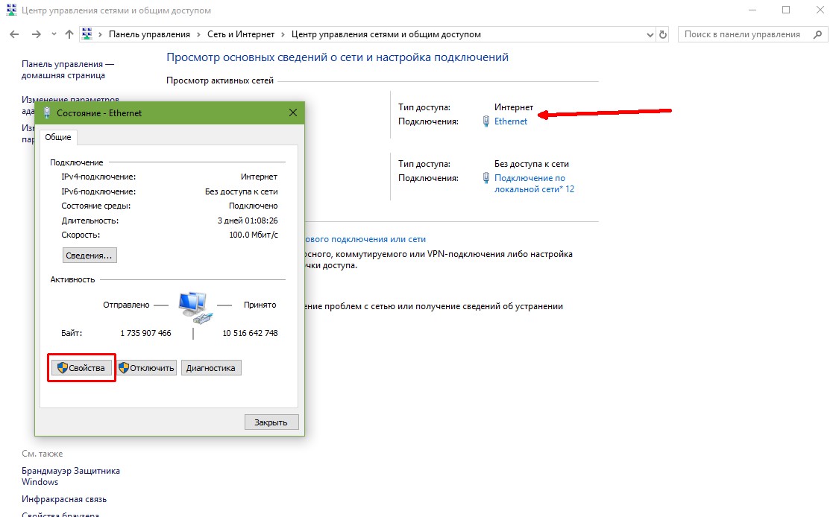This screenshot has height=517, width=836.
Task: Click the Отключить button
Action: [147, 368]
